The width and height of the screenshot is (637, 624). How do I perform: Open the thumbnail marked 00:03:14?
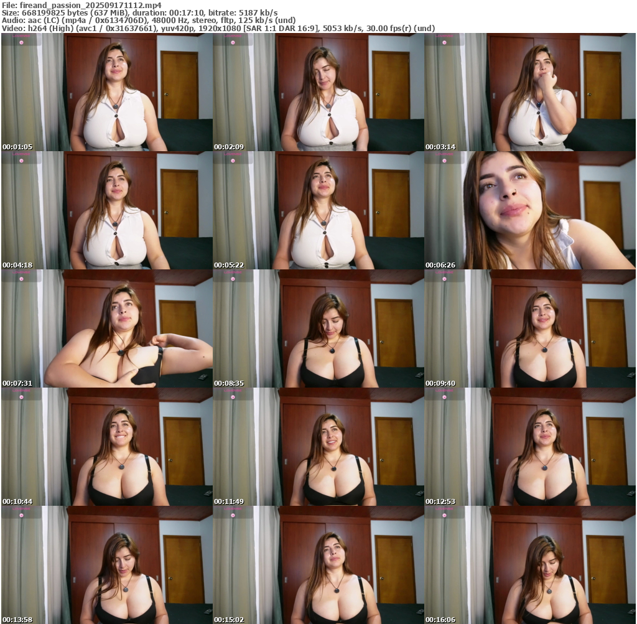[x=529, y=92]
